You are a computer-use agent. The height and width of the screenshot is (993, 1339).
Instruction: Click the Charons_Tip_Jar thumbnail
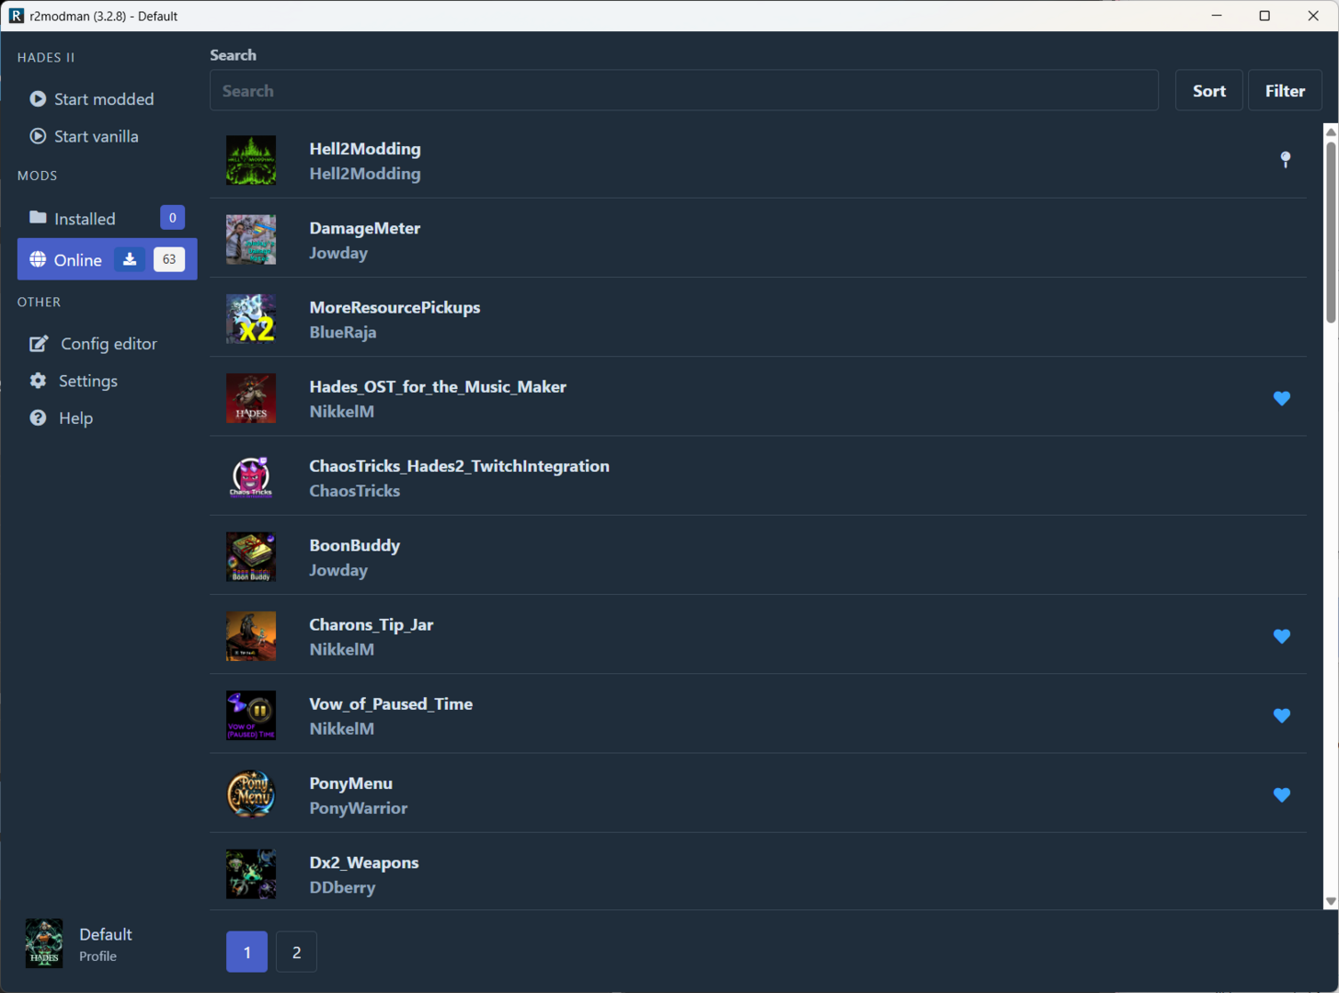click(251, 636)
